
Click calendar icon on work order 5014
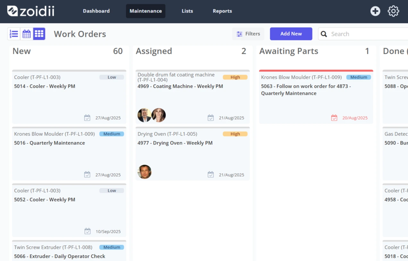point(87,118)
